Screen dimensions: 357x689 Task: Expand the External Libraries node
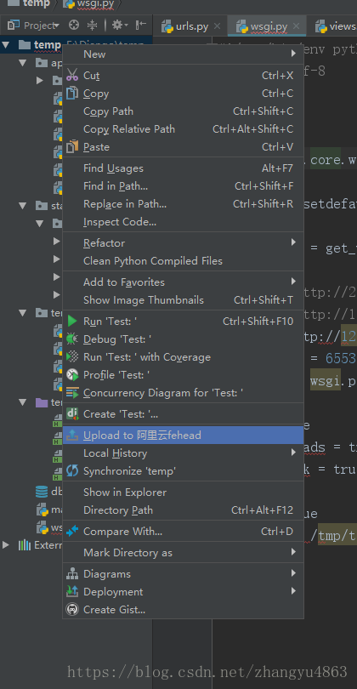click(x=6, y=545)
